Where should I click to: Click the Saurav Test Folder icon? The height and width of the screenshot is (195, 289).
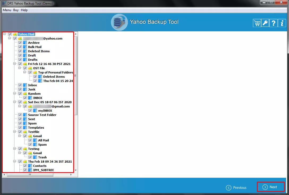25,115
